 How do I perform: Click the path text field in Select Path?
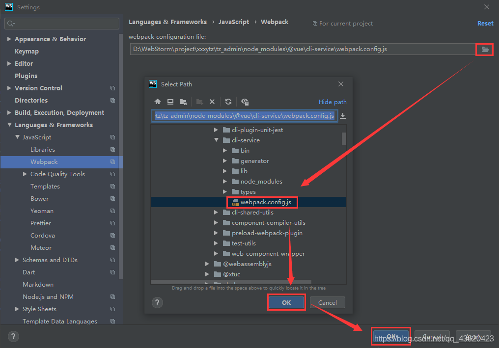click(245, 116)
